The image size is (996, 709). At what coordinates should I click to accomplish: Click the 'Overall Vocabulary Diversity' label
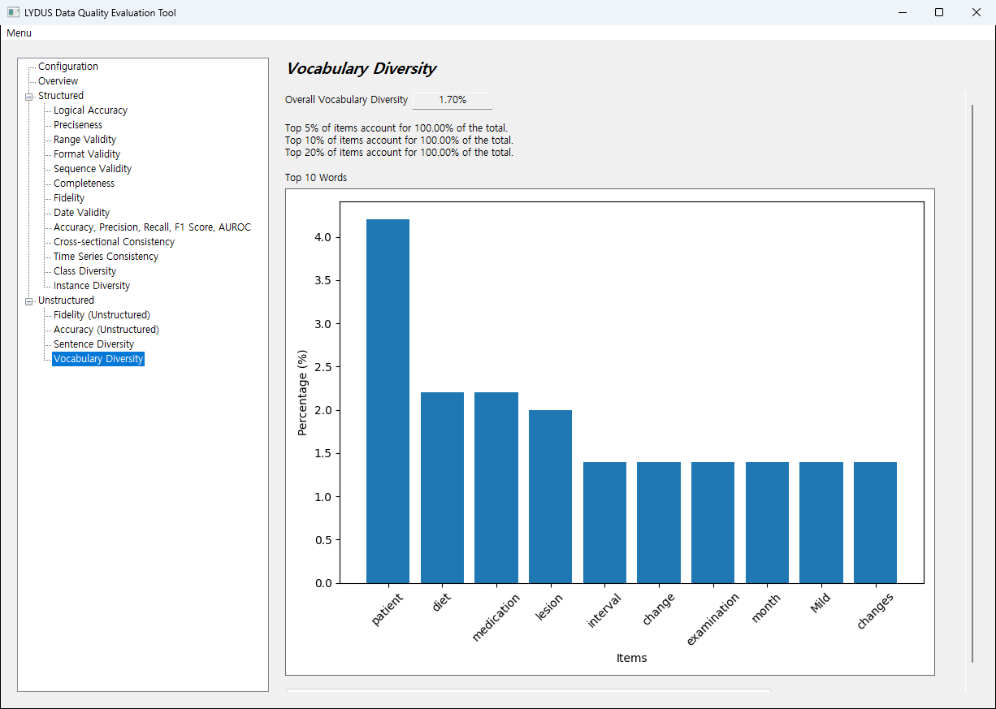[x=346, y=100]
